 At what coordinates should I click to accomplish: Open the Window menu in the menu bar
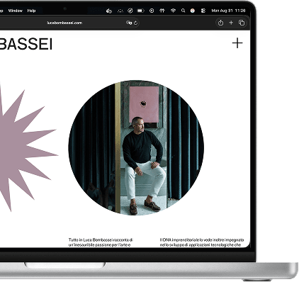(x=15, y=11)
